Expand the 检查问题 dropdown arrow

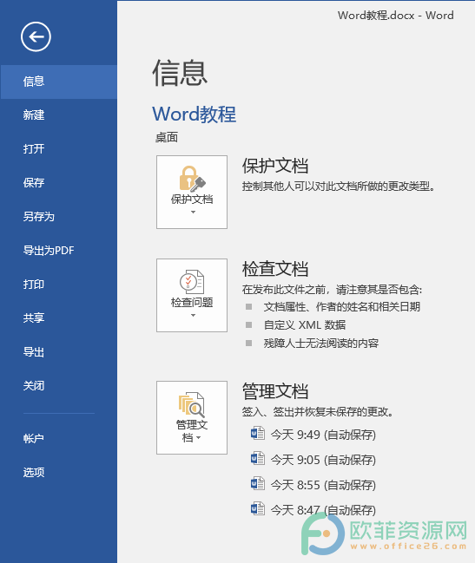[x=193, y=315]
